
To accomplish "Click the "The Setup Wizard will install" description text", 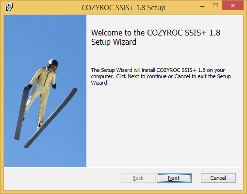I will pos(161,76).
